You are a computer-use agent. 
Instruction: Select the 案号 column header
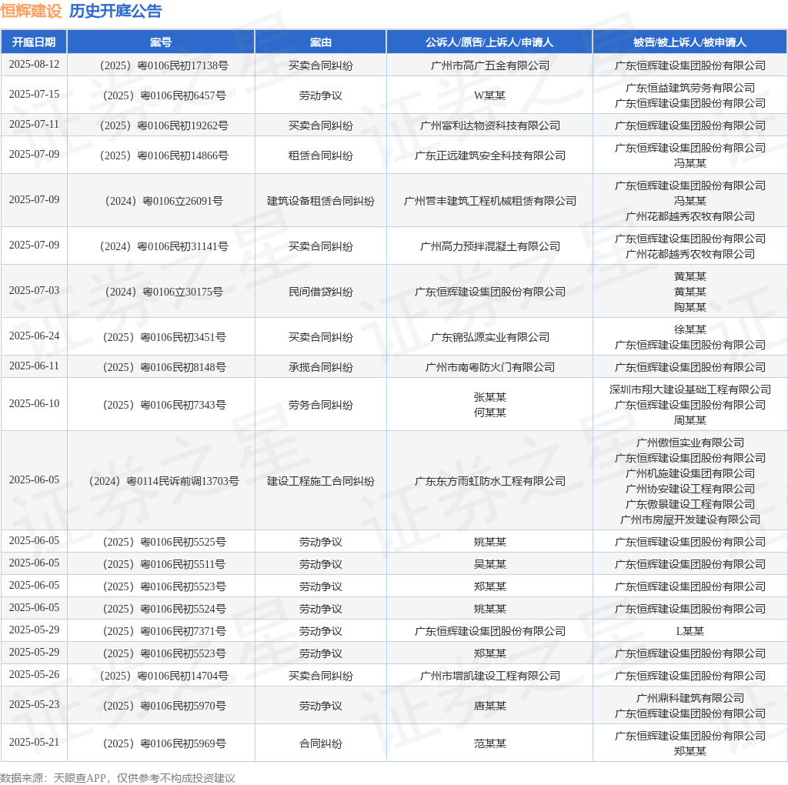click(x=161, y=42)
